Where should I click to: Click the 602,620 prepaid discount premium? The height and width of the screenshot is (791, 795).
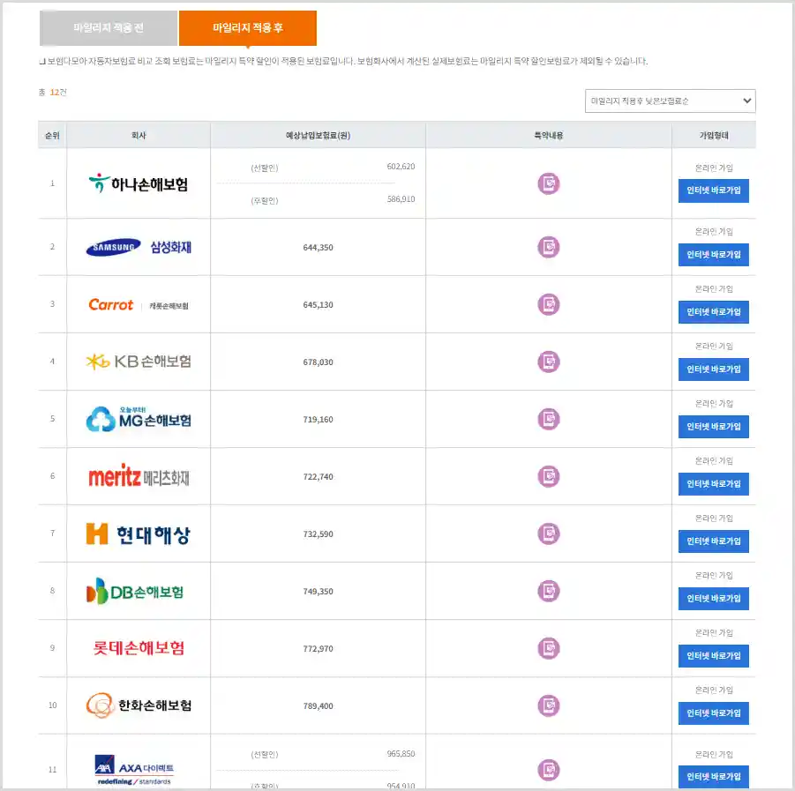401,166
